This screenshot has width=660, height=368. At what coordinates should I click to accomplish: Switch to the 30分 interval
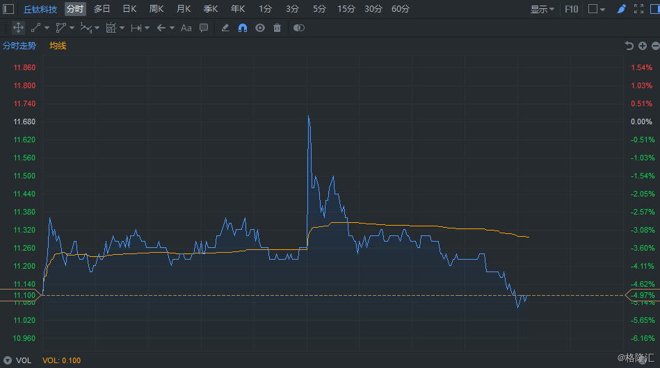pyautogui.click(x=373, y=9)
